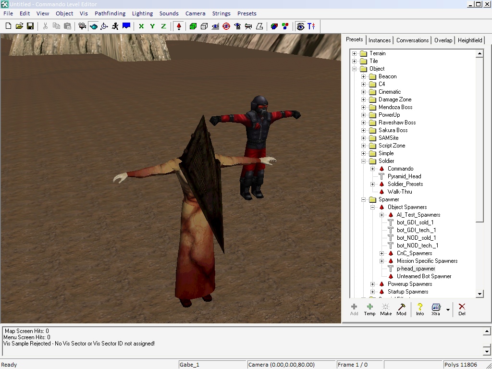Click the running man walkthrough icon
The image size is (492, 369).
click(115, 26)
